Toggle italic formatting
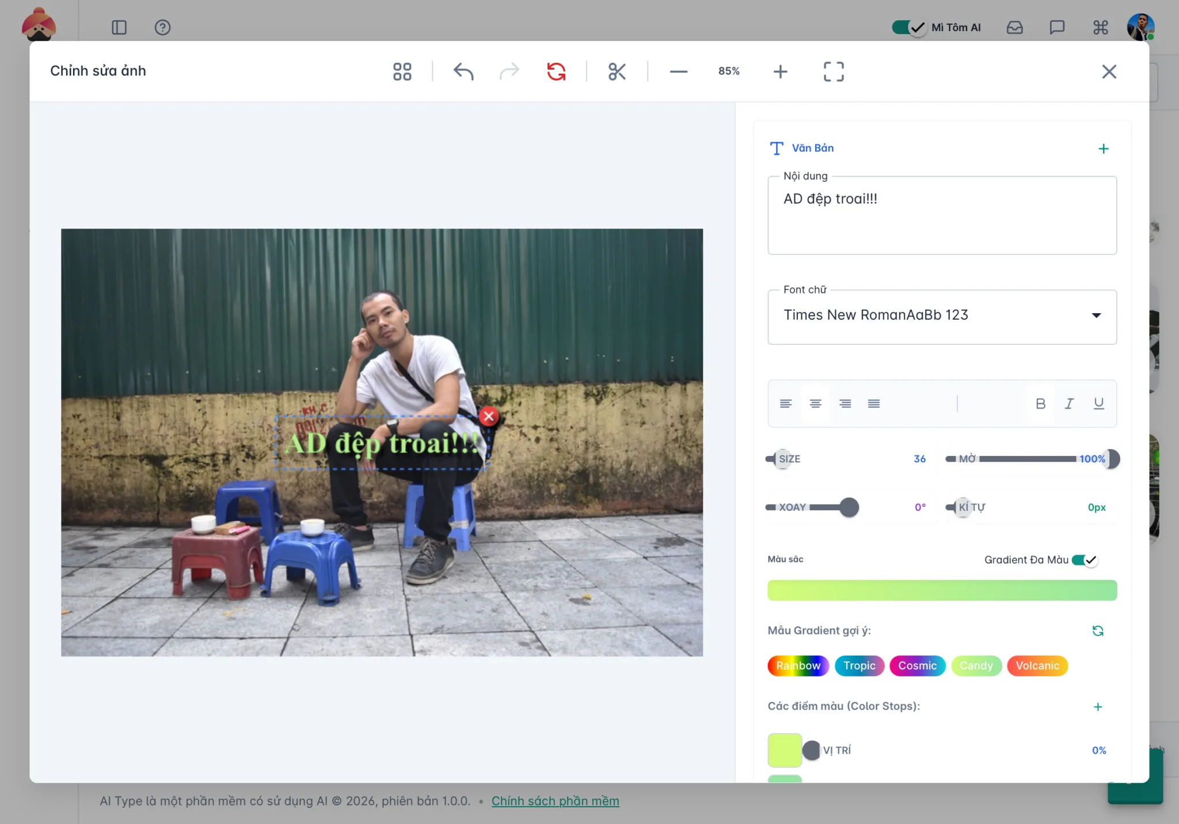The width and height of the screenshot is (1179, 824). click(1069, 404)
